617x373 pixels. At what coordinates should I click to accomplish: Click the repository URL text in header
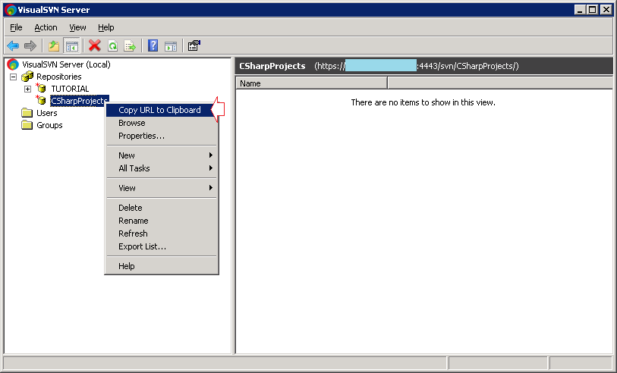[417, 66]
